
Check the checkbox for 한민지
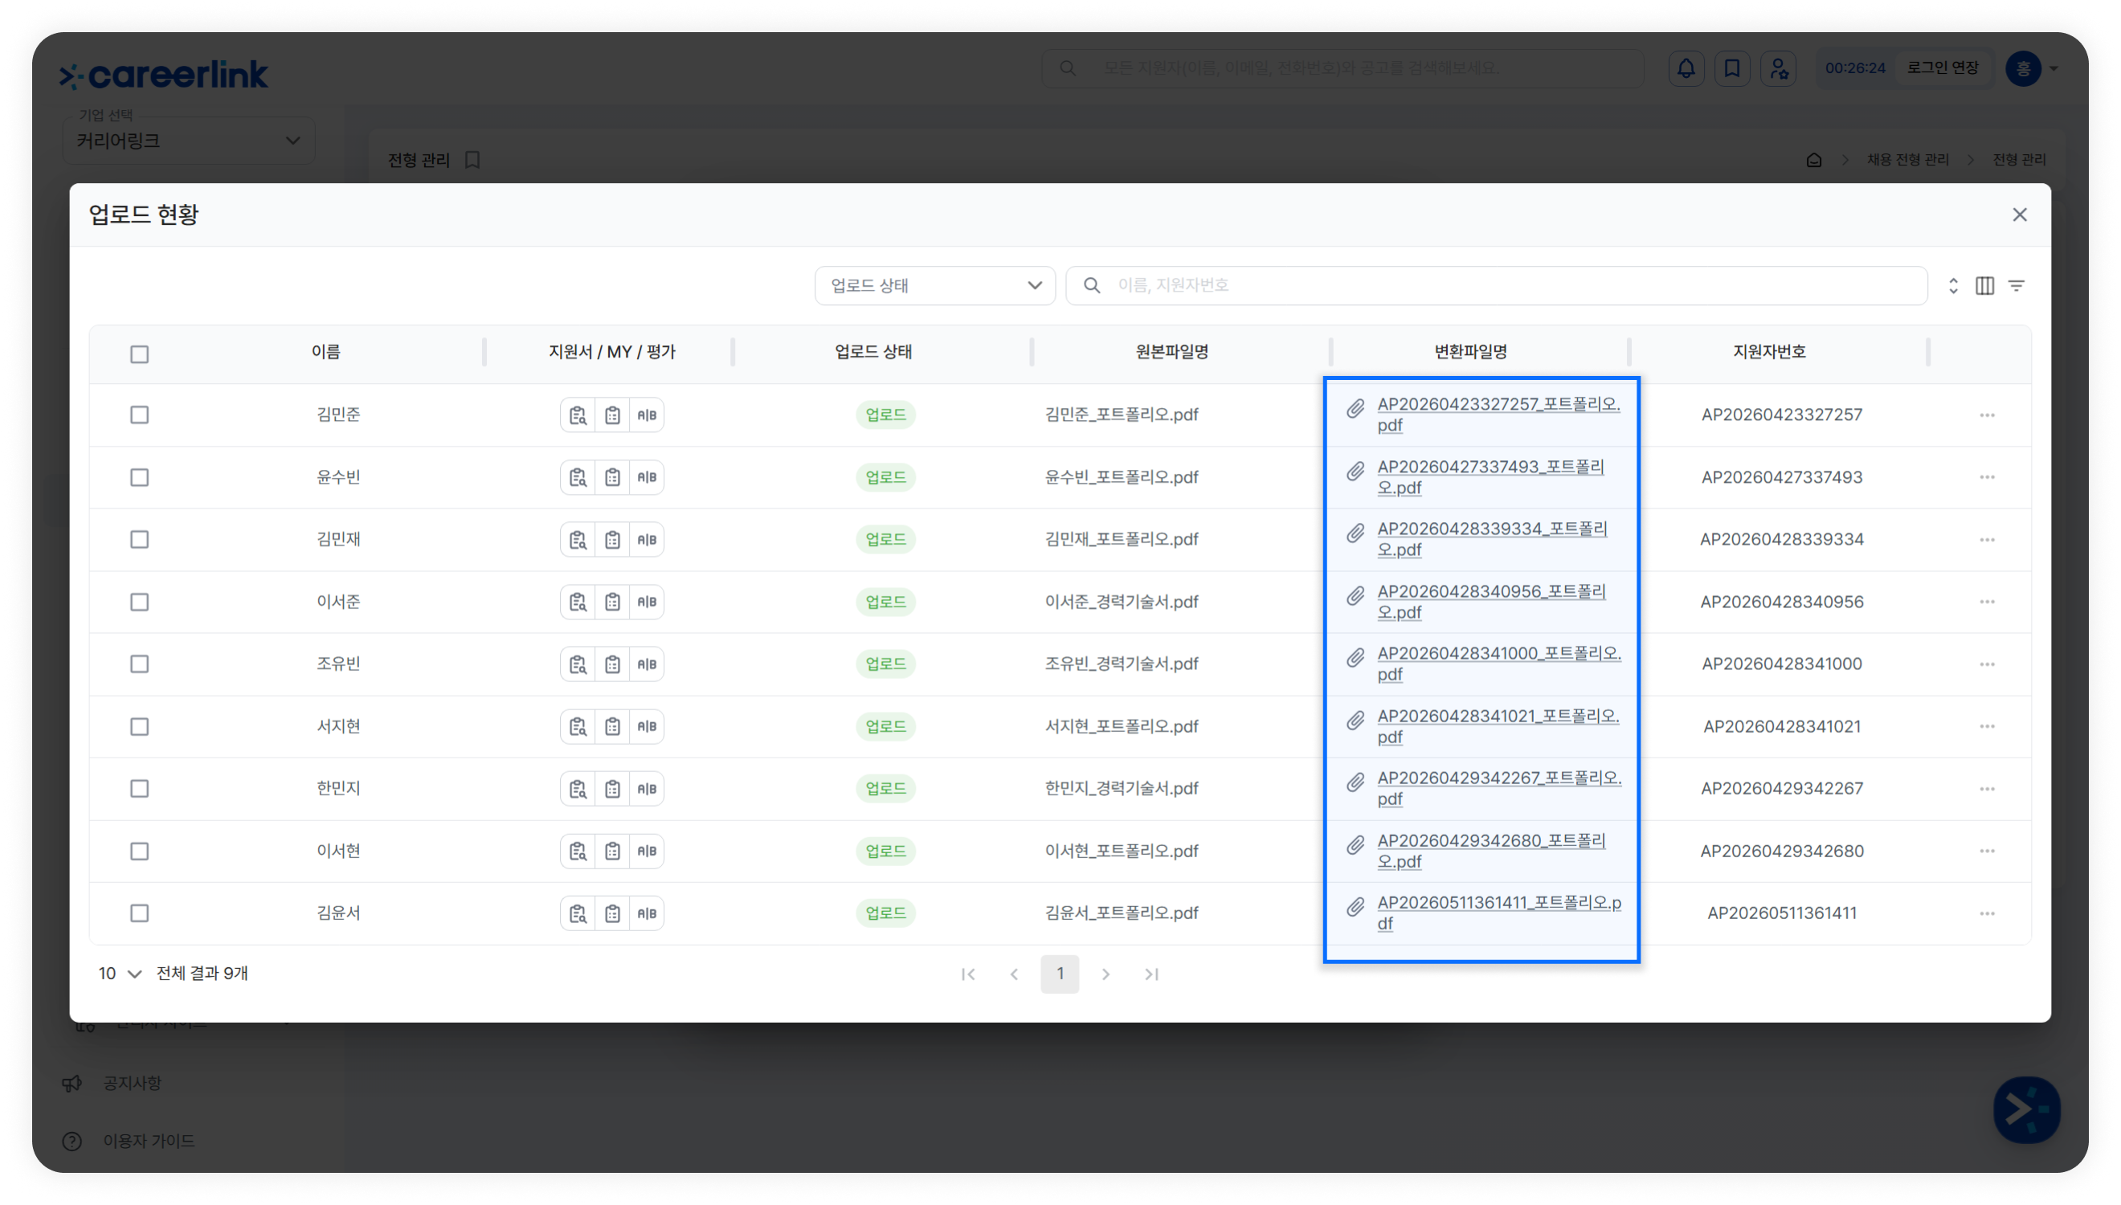point(139,789)
